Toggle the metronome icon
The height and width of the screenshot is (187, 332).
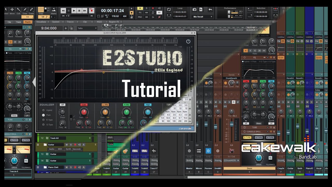pyautogui.click(x=132, y=17)
